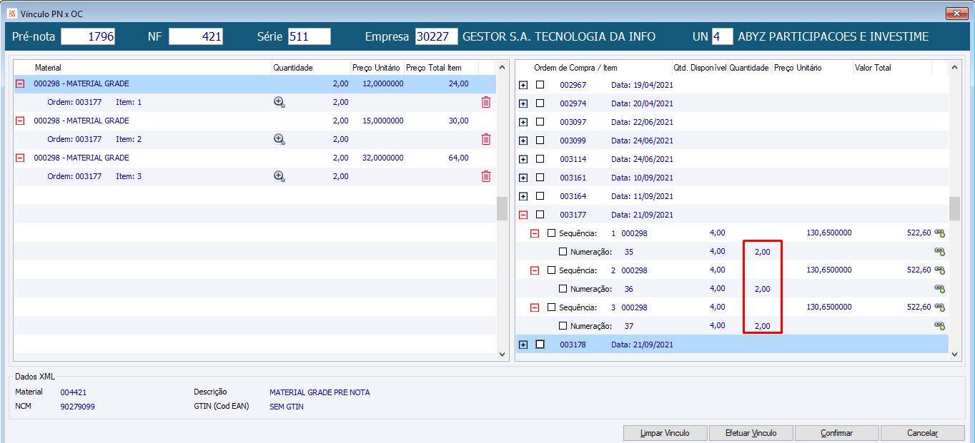Click link icon on Numeração 35 row

point(939,251)
